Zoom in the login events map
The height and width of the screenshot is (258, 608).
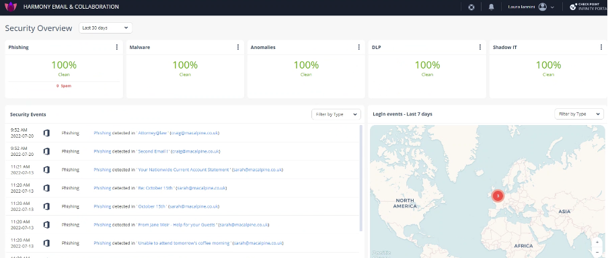pos(597,243)
